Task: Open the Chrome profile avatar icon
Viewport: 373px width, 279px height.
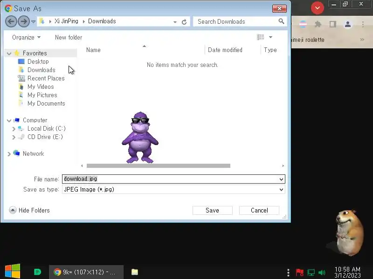Action: (x=348, y=24)
